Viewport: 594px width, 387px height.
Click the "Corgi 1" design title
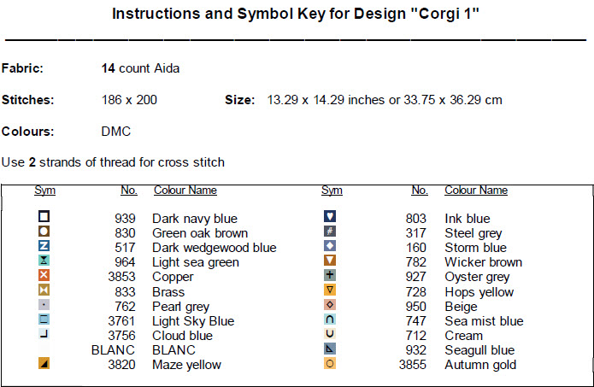coord(297,15)
